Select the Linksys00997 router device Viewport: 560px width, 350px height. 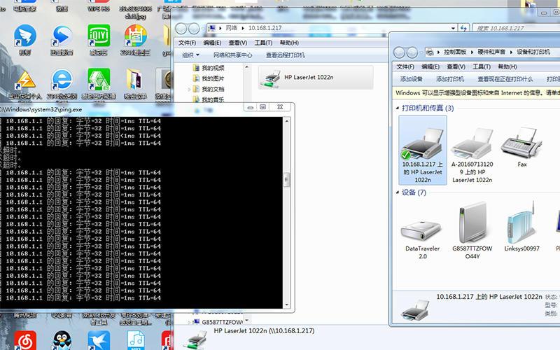point(521,226)
